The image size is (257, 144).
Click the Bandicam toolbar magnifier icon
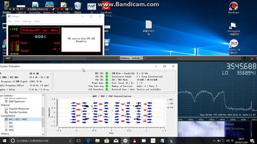(x=18, y=9)
